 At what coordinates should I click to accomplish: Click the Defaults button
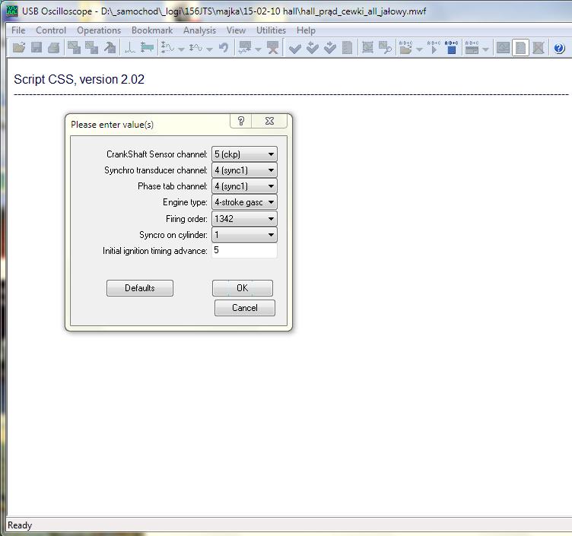point(140,288)
